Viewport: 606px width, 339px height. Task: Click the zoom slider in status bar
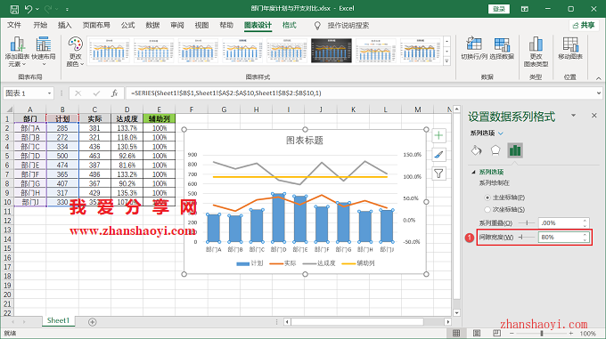tap(542, 333)
